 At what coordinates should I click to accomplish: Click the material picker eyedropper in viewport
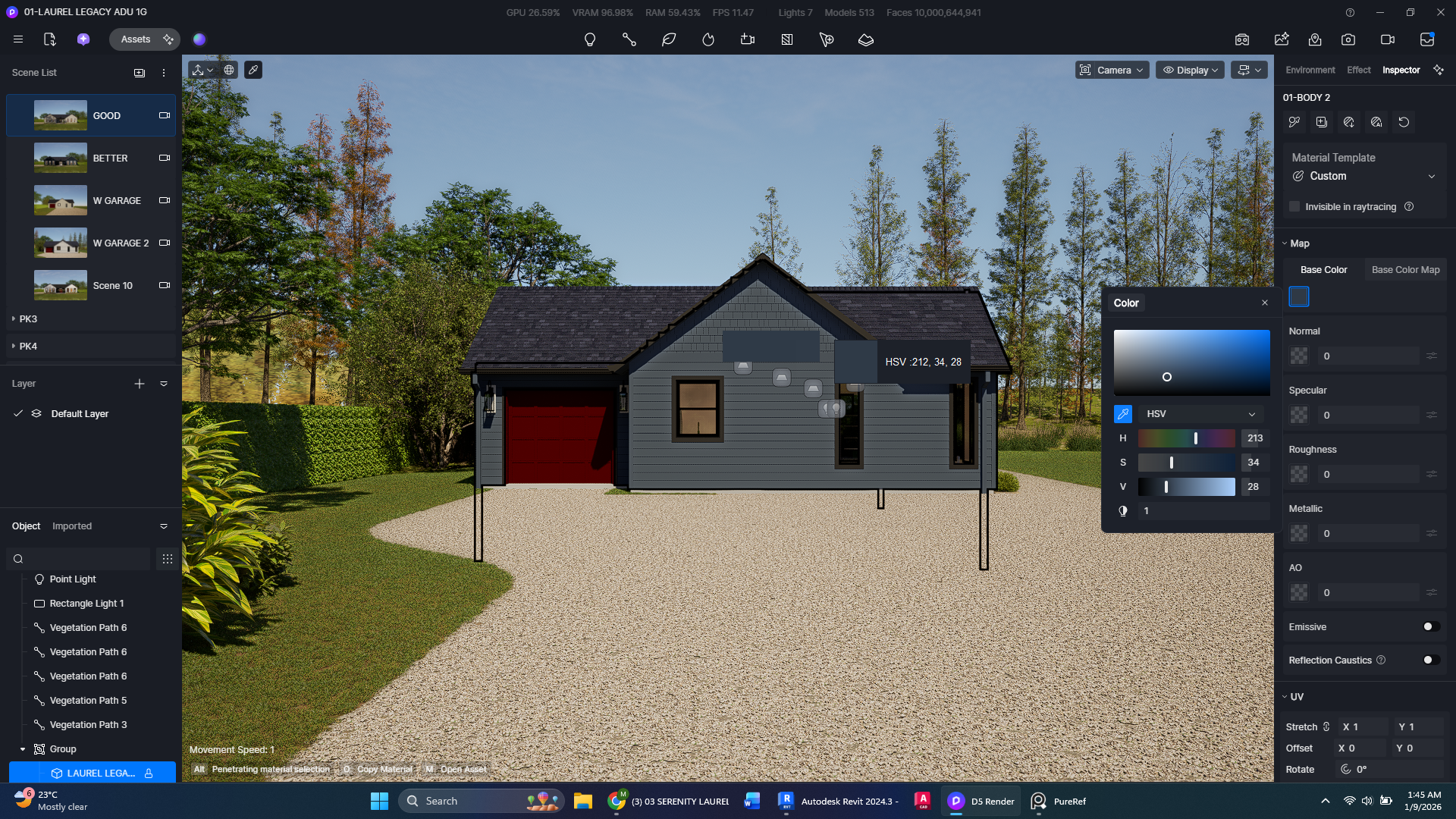pyautogui.click(x=253, y=70)
